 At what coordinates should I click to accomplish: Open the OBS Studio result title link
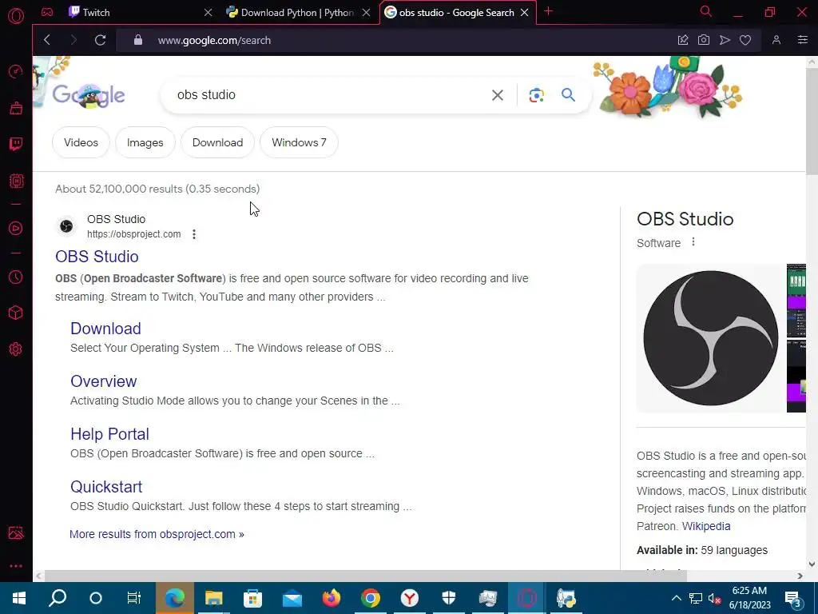[97, 257]
